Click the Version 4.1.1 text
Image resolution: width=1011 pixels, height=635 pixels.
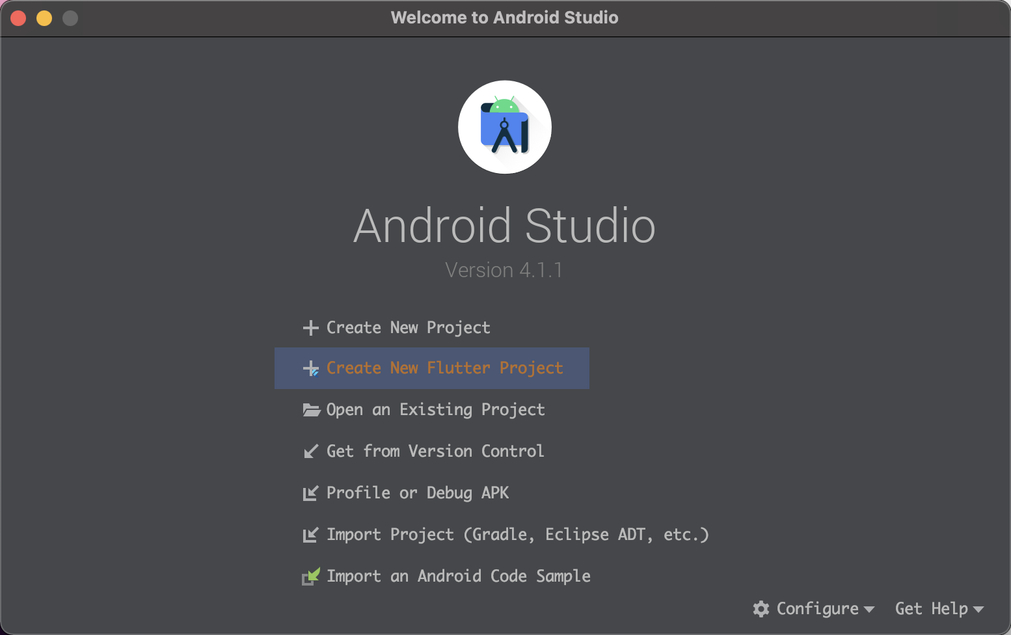[504, 270]
